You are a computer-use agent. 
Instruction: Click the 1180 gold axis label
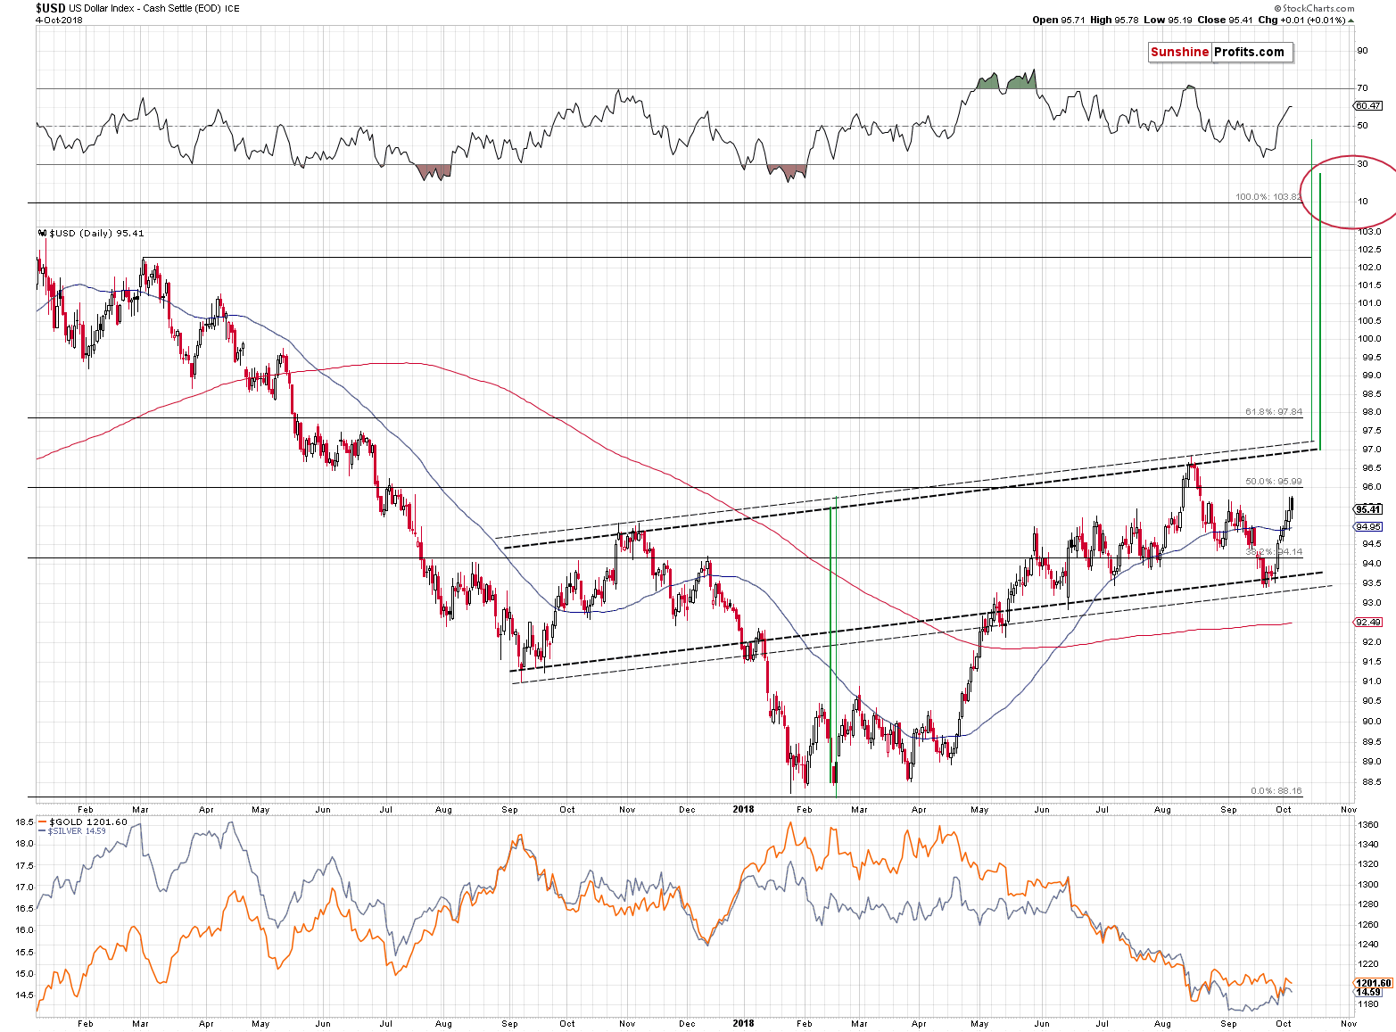[x=1367, y=1004]
